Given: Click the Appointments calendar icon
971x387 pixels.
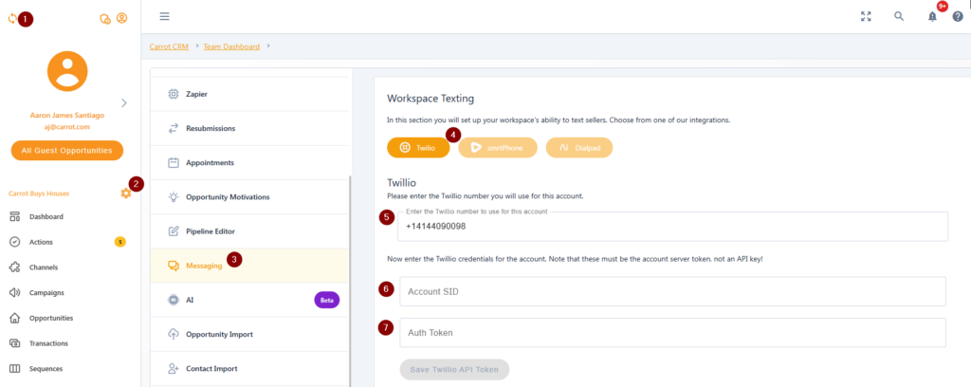Looking at the screenshot, I should [x=174, y=163].
